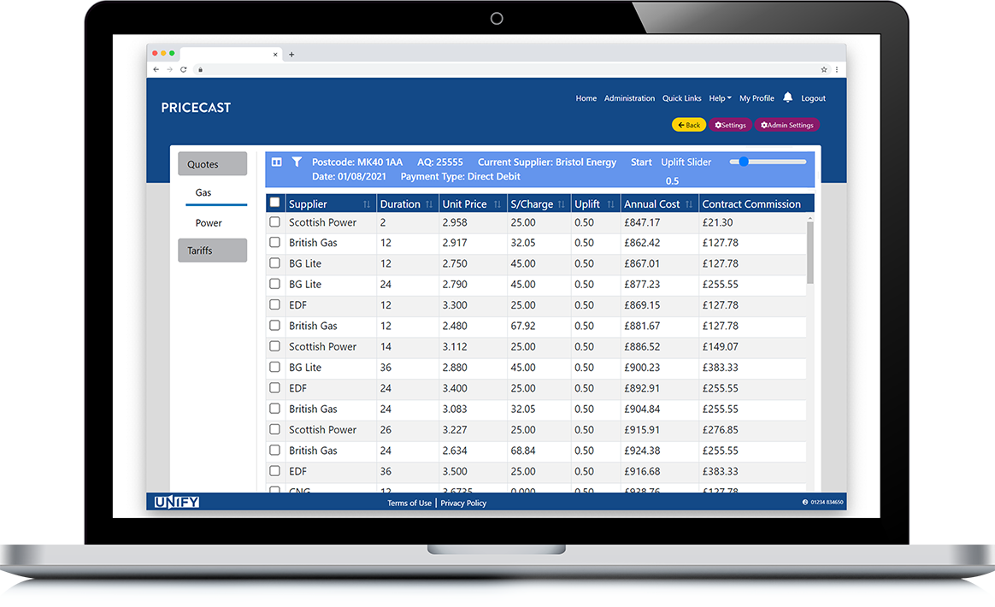Viewport: 995px width, 607px height.
Task: Click the Postcode: MK40 1AA text
Action: click(357, 162)
